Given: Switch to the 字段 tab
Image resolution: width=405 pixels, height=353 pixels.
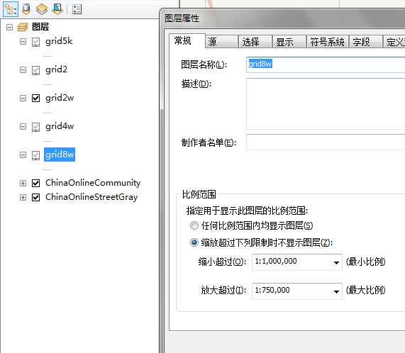Looking at the screenshot, I should (x=365, y=42).
